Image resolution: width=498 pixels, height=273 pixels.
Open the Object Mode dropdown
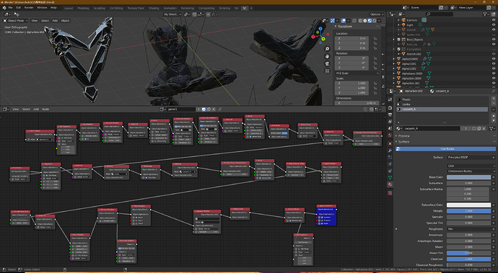click(x=16, y=21)
